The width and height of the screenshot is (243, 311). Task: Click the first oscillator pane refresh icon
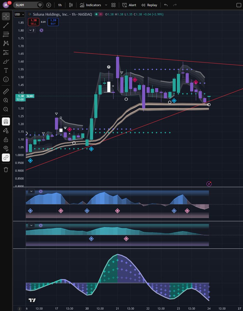(41, 191)
